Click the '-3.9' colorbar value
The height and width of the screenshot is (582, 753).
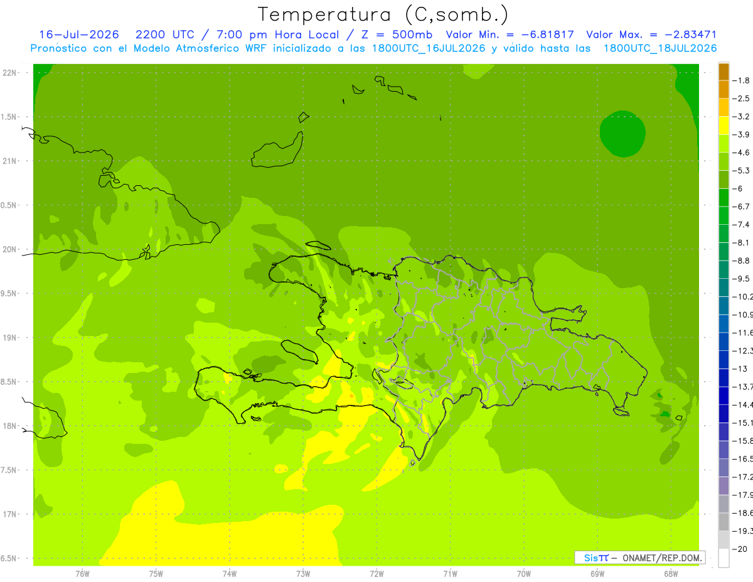[742, 134]
